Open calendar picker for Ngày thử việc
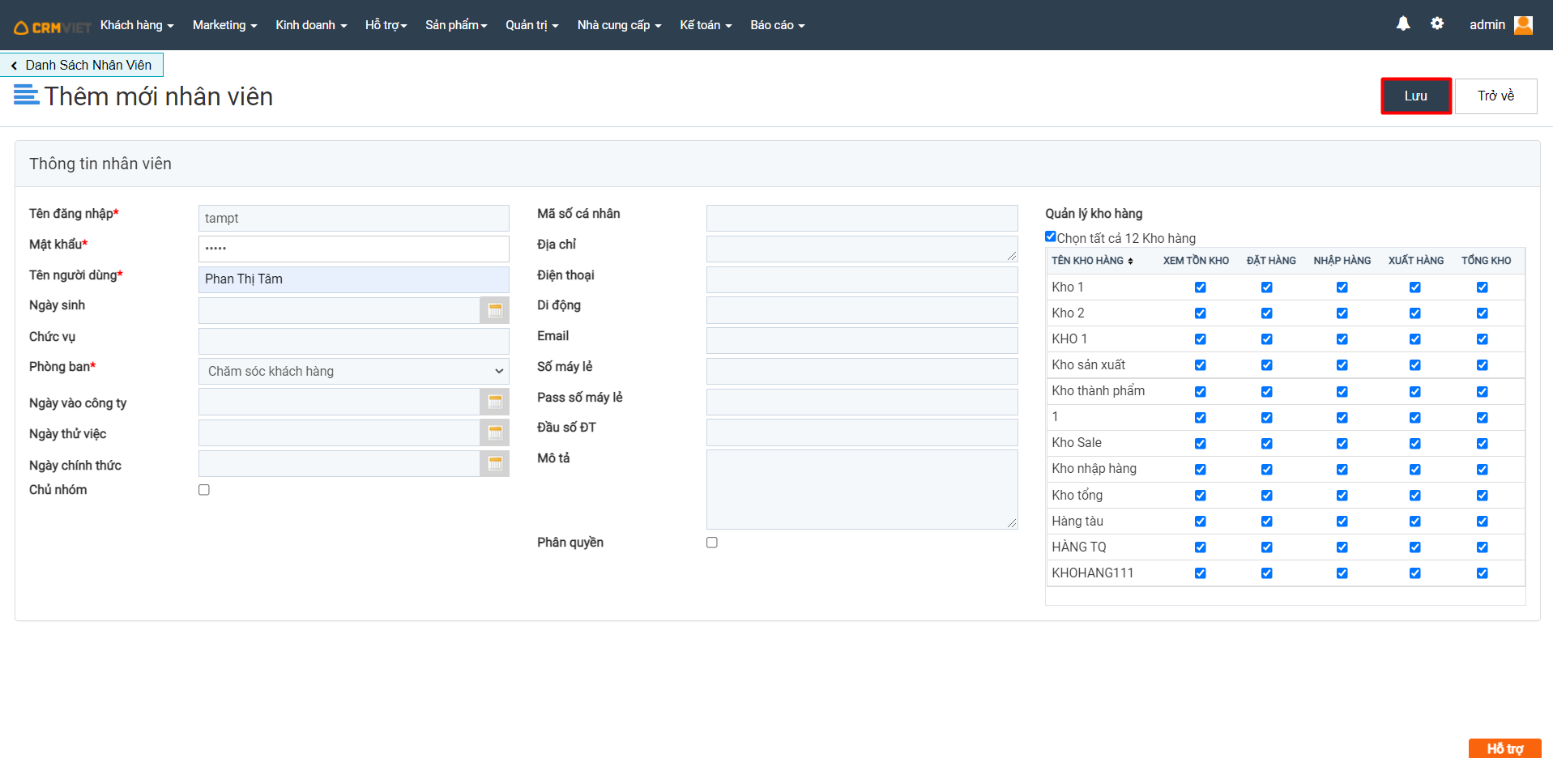Image resolution: width=1553 pixels, height=758 pixels. 495,432
